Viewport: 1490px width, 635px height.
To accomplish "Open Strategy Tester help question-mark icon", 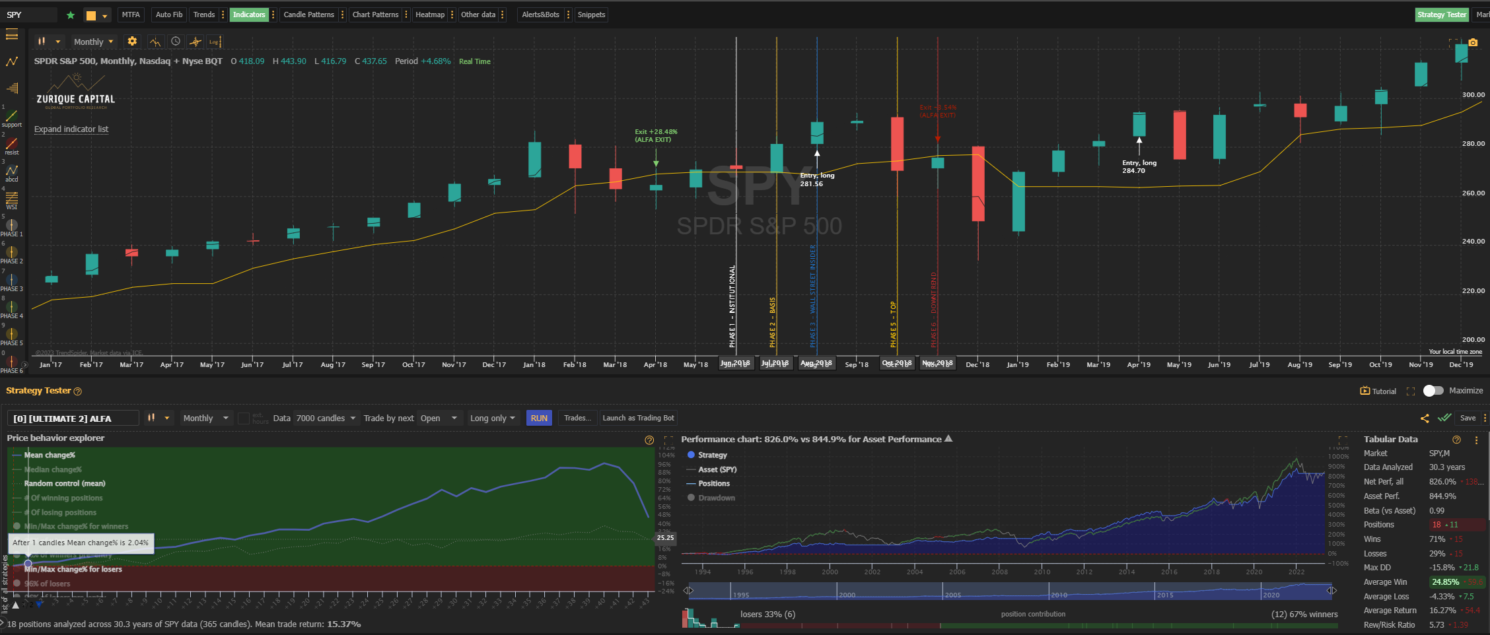I will (78, 391).
